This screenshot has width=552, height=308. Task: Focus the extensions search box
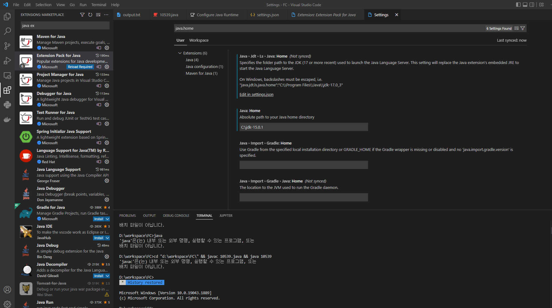(65, 25)
